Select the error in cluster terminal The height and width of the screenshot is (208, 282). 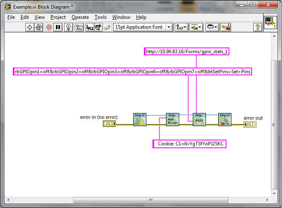coord(109,124)
